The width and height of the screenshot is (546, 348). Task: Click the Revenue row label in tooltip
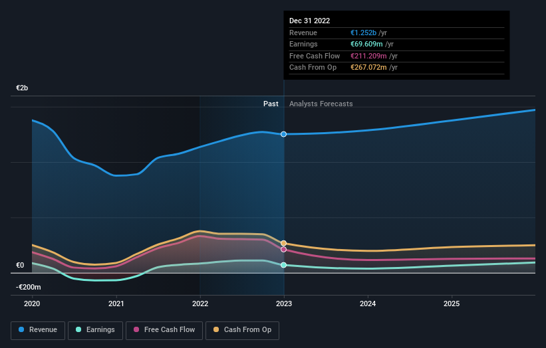click(x=303, y=33)
